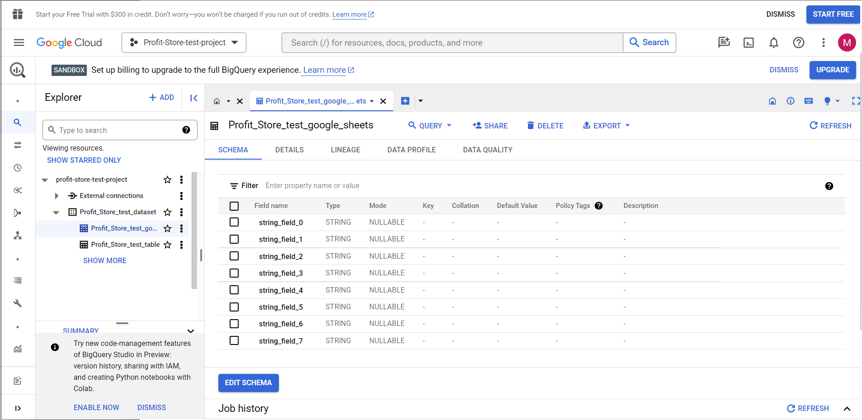This screenshot has width=862, height=420.
Task: Switch to the LINEAGE tab
Action: coord(345,150)
